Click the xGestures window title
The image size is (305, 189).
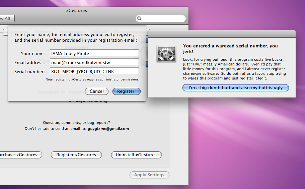click(76, 10)
